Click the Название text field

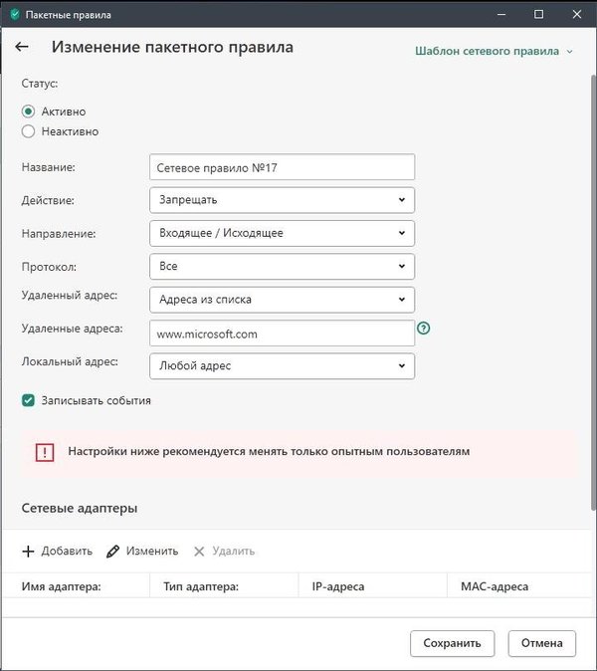(x=282, y=167)
